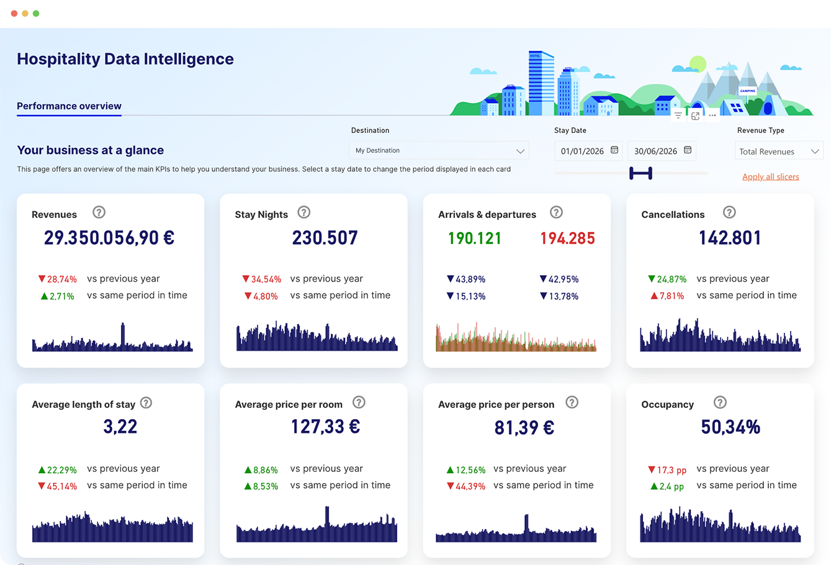Click the Average price per person help icon
831x565 pixels.
pos(572,402)
